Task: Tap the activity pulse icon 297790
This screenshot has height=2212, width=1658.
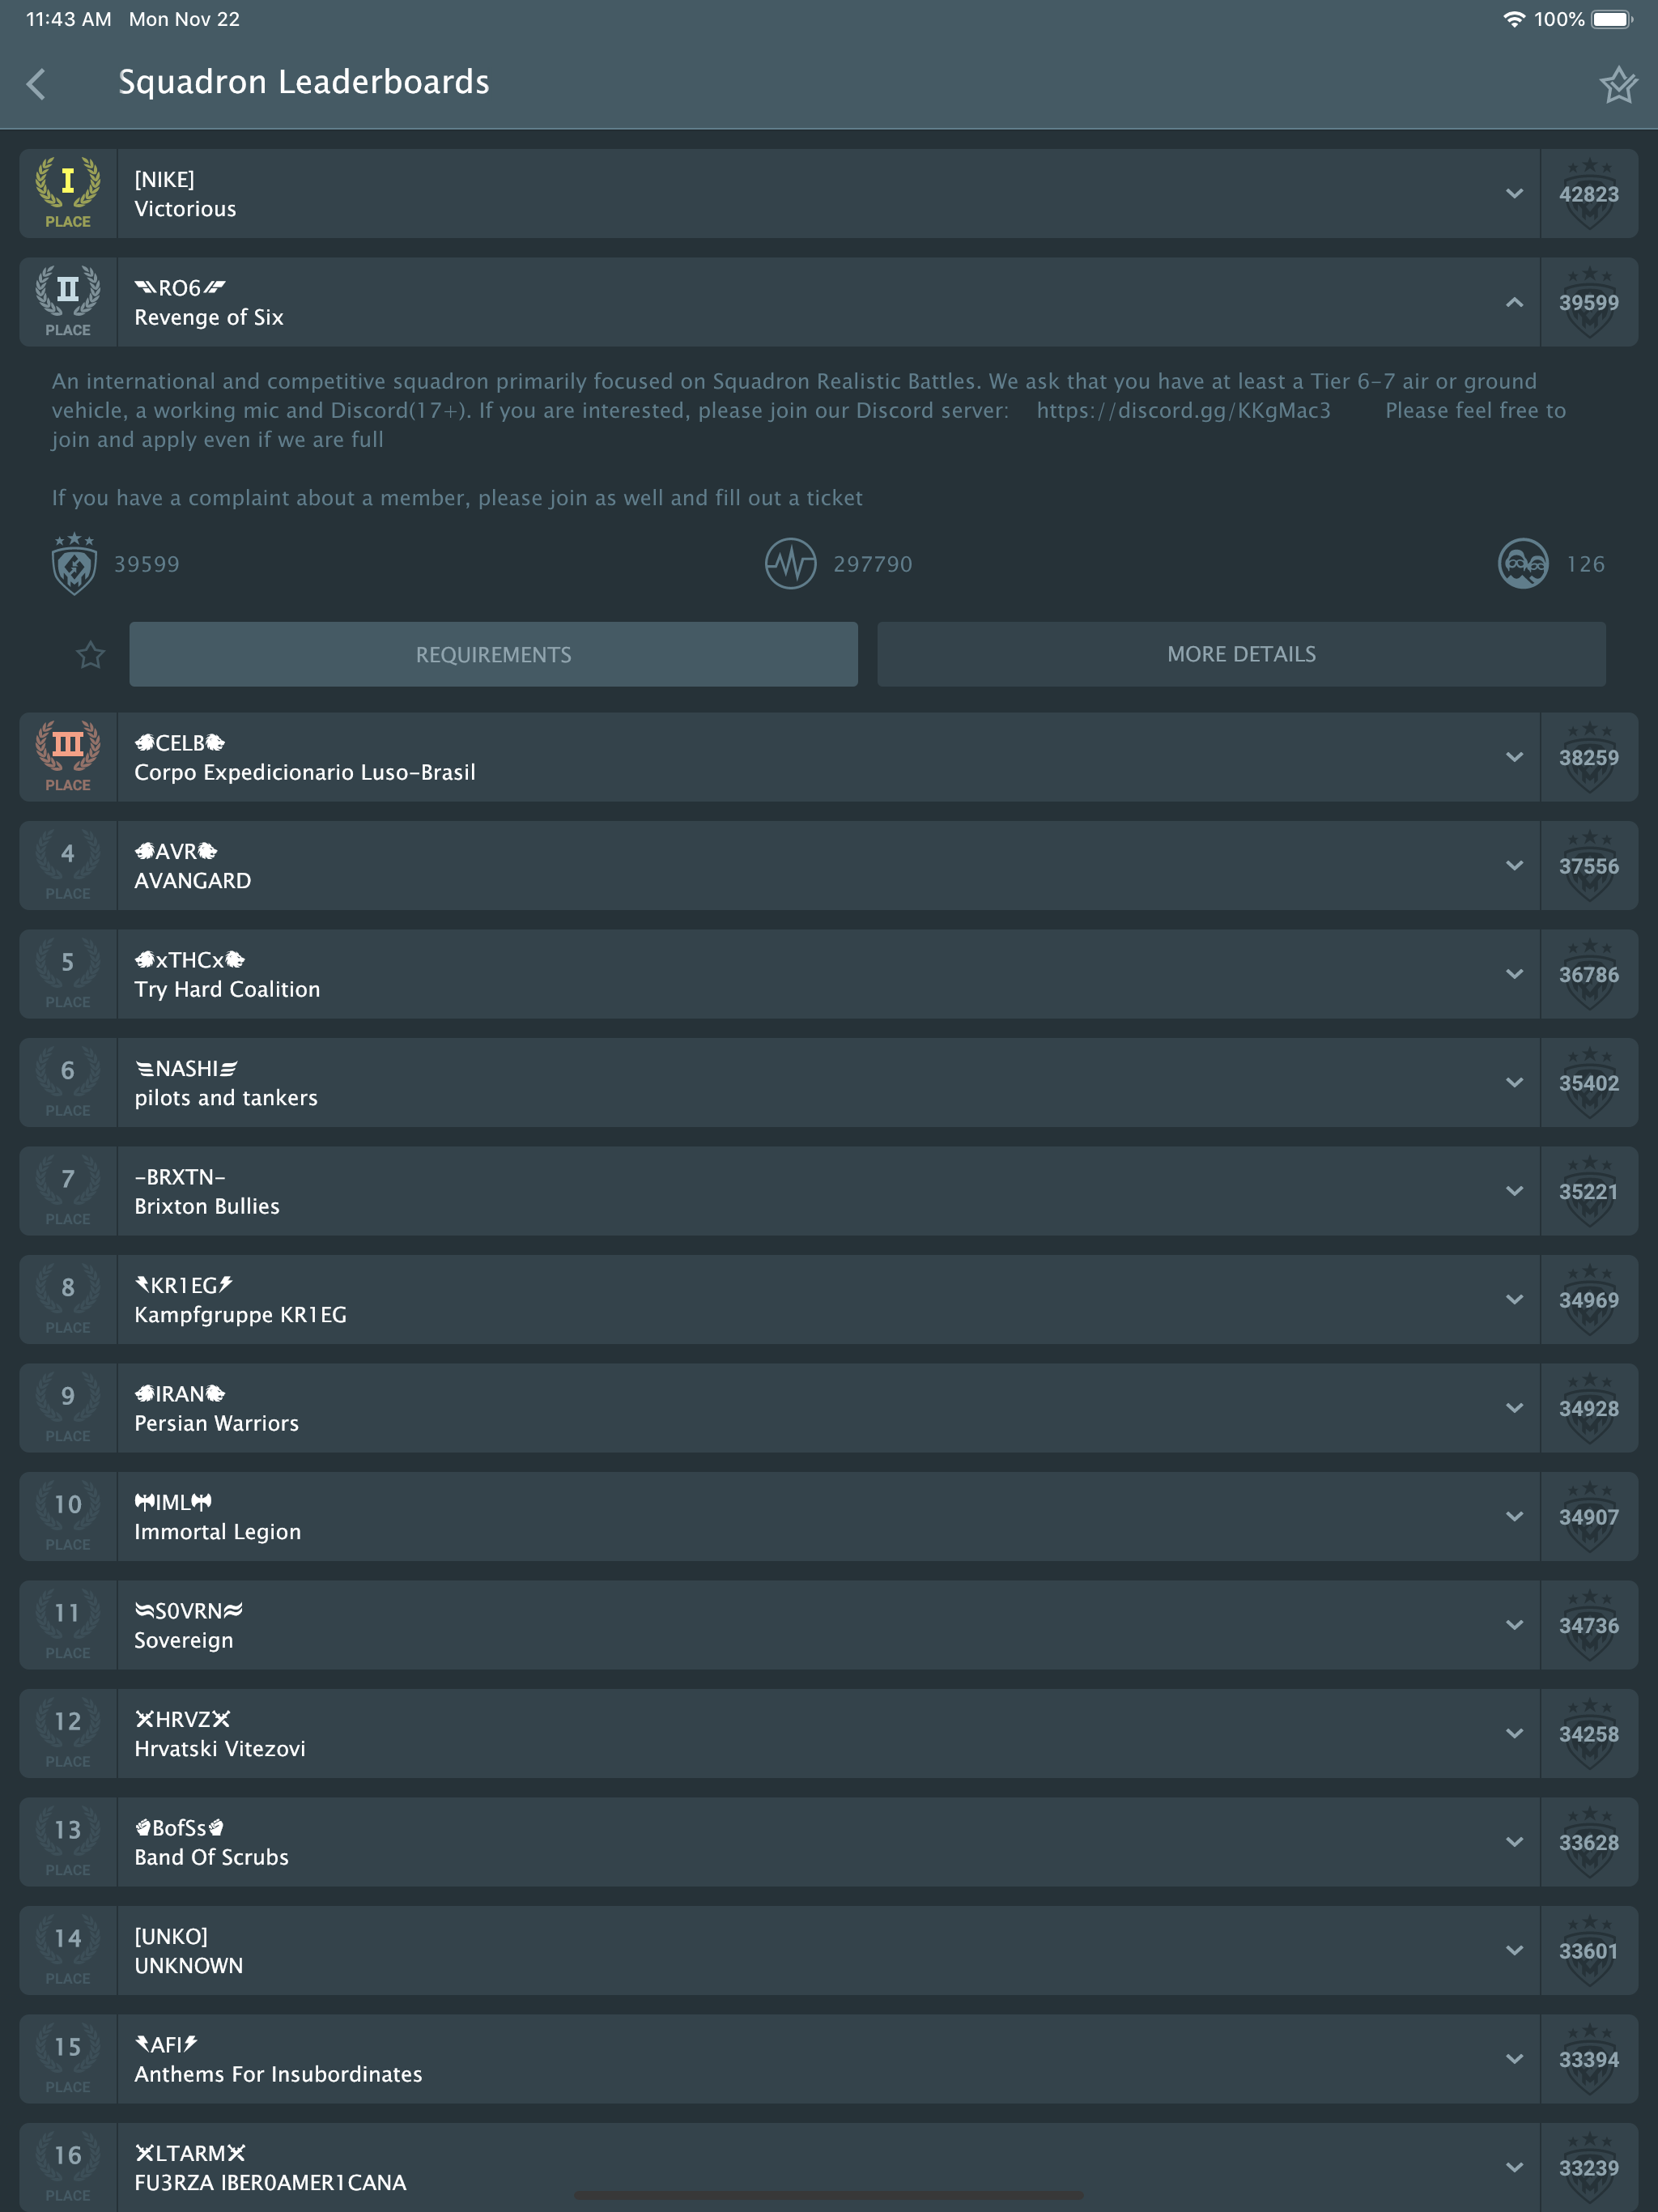Action: [790, 564]
